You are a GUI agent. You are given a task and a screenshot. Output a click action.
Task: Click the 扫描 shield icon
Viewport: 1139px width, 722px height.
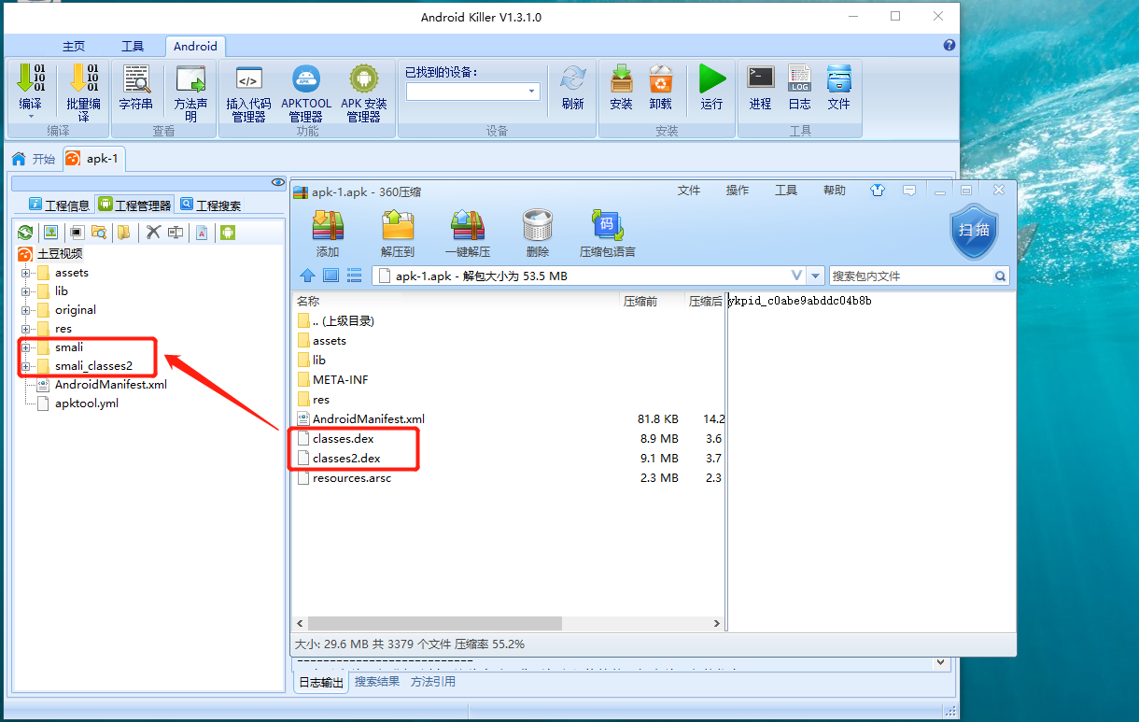tap(974, 231)
